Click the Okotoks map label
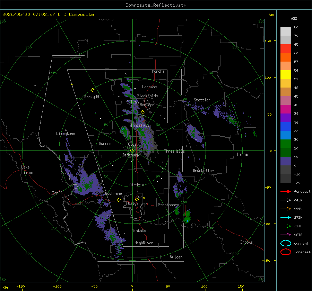This screenshot has height=291, width=312. pos(139,231)
